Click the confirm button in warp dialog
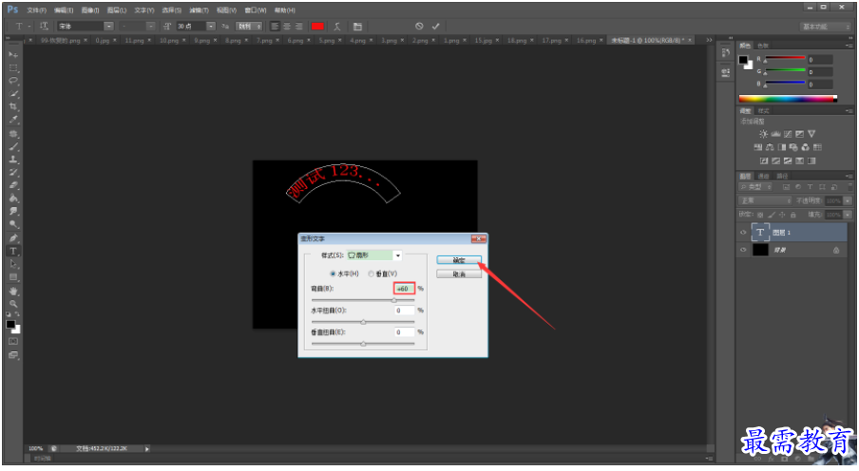Screen dimensions: 859x471 point(459,260)
